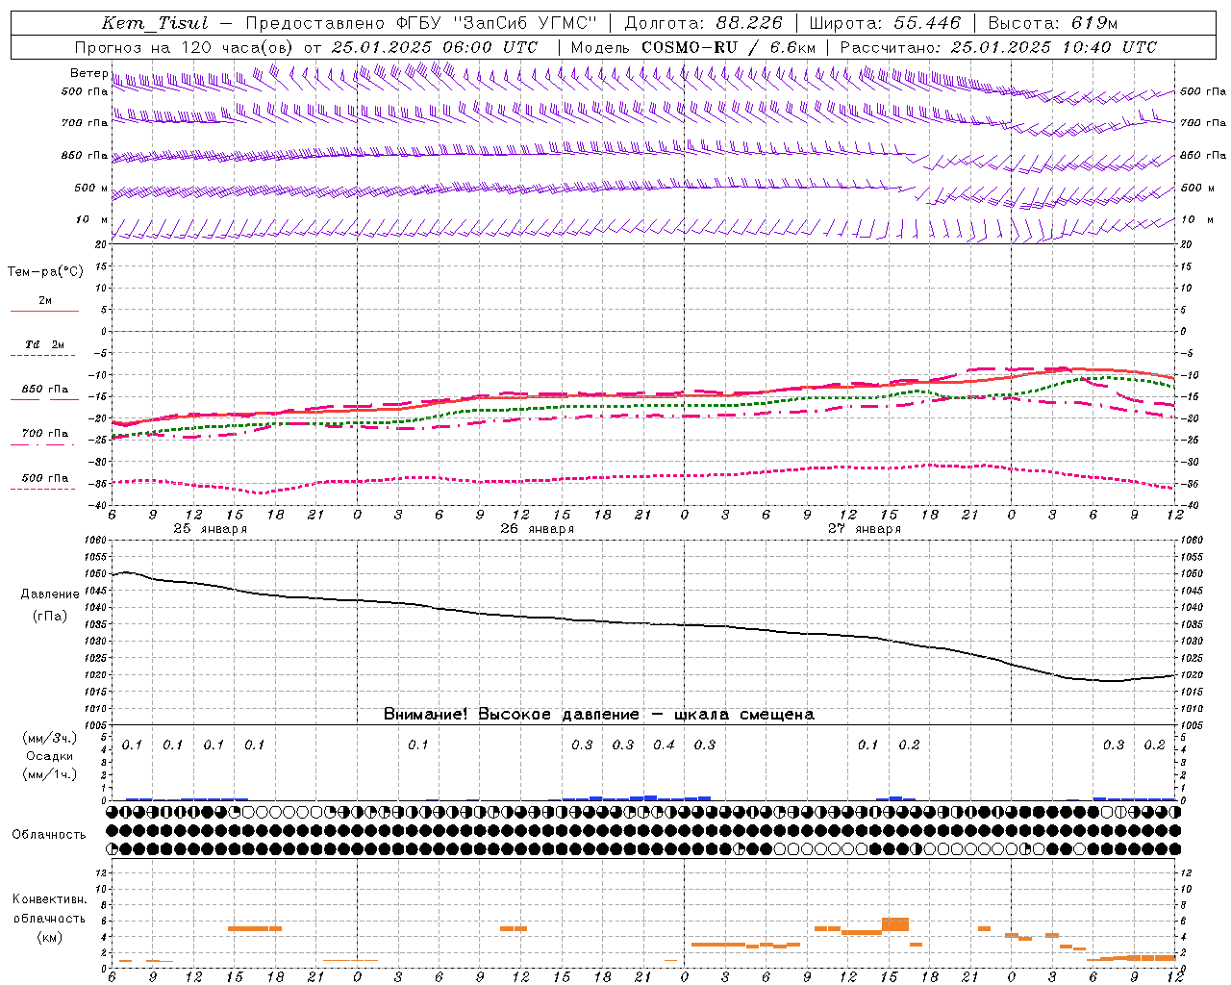Click the "Td 2м" dew point legend entry

click(x=45, y=344)
